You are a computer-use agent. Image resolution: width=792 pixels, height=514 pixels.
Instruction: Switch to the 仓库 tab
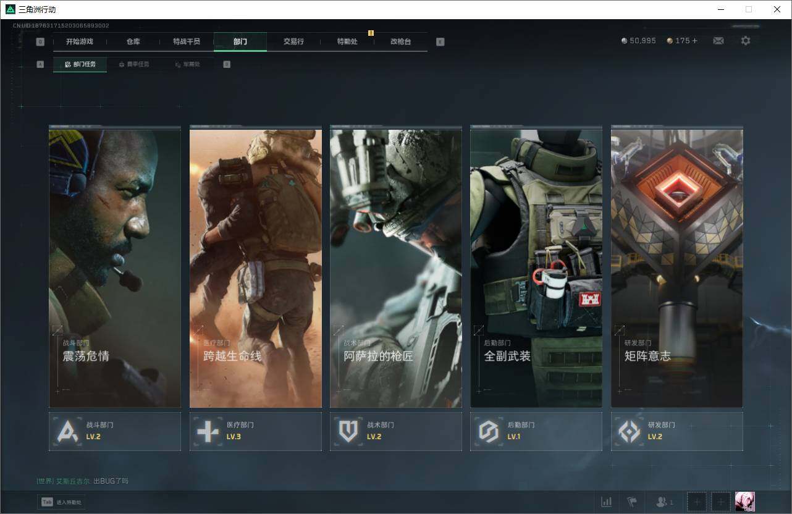(x=133, y=41)
